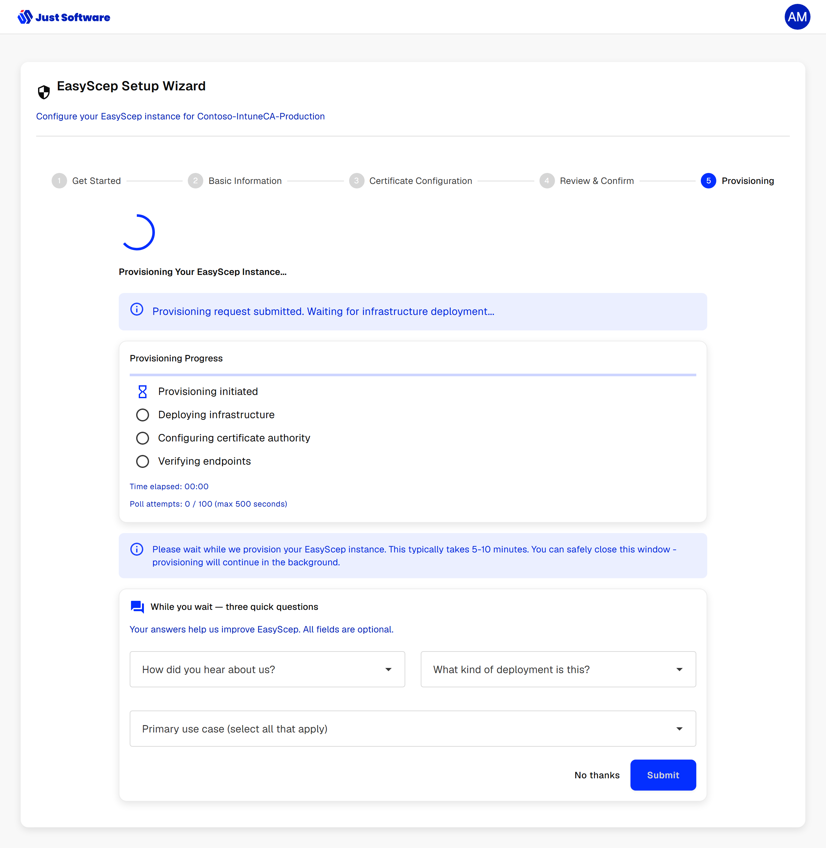Click the Provisioning Progress bar

coord(413,374)
